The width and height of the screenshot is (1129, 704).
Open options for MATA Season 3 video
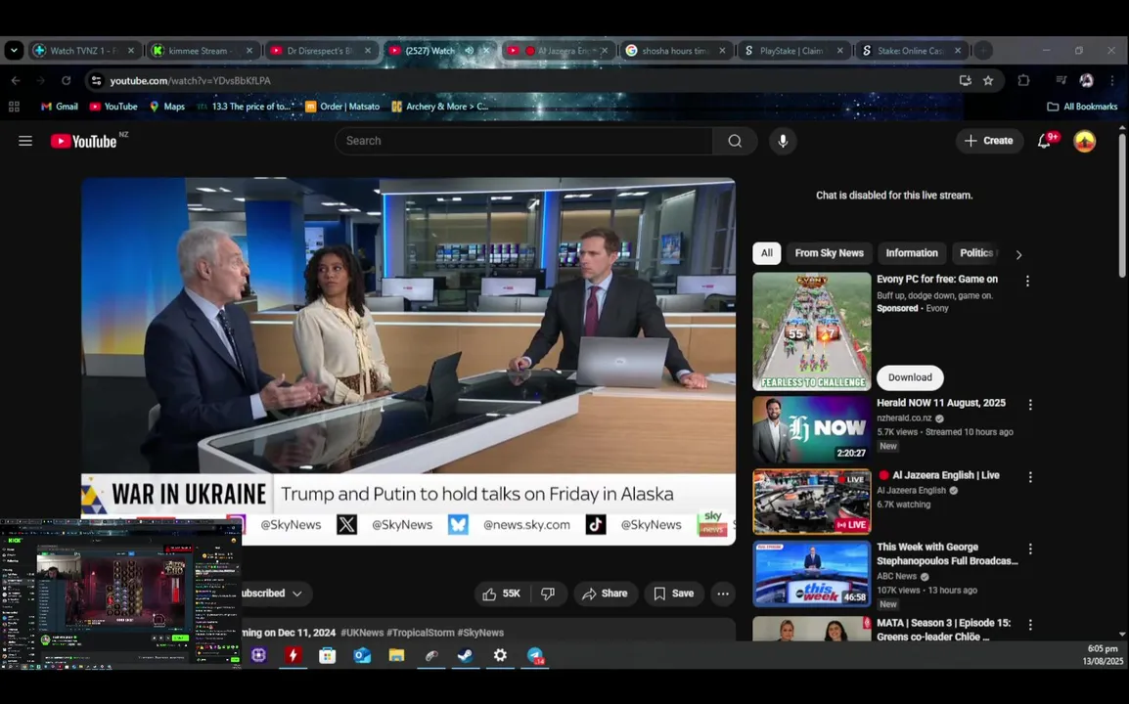[x=1030, y=625]
